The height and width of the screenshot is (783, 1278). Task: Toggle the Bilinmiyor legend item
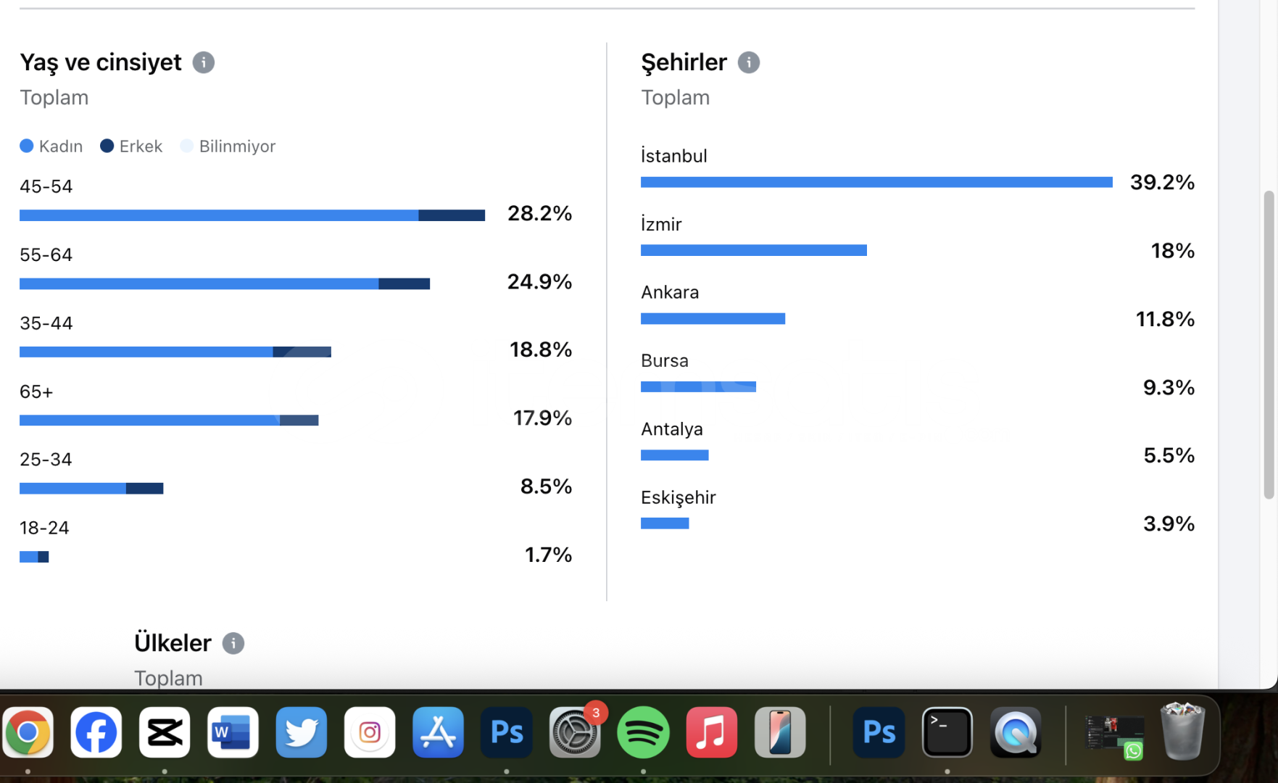[x=228, y=146]
